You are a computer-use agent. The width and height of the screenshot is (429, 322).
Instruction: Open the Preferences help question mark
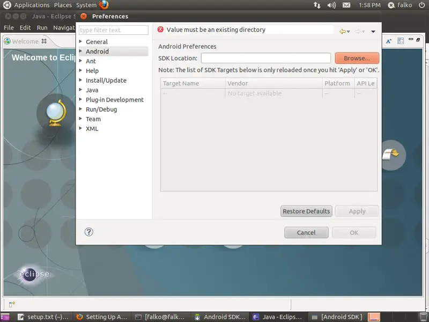pyautogui.click(x=88, y=232)
